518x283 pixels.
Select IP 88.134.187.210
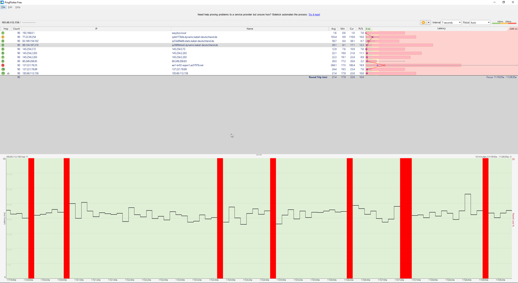pos(31,45)
